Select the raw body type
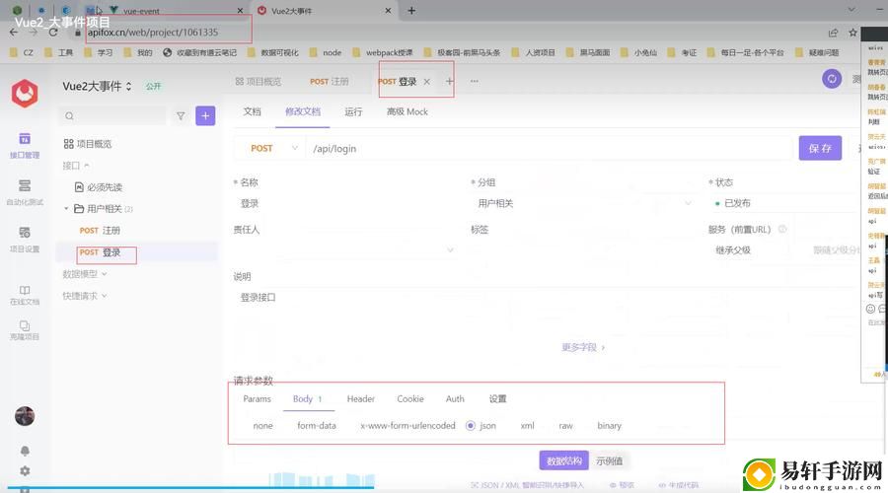 pos(565,426)
